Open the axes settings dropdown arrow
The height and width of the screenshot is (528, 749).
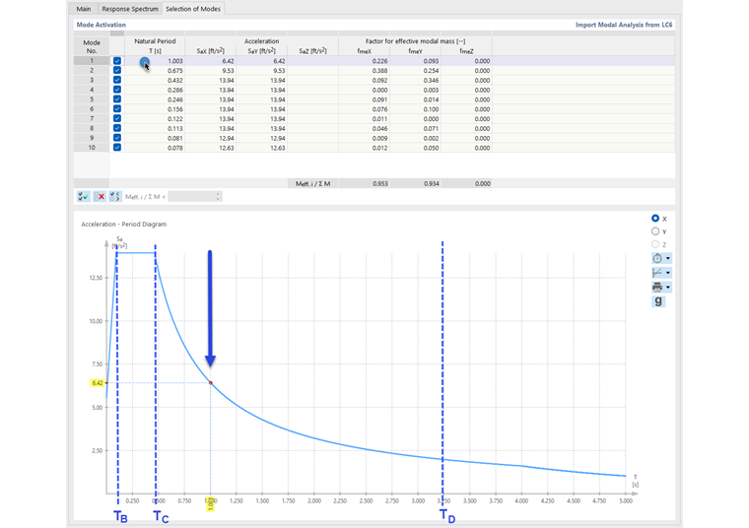click(669, 273)
